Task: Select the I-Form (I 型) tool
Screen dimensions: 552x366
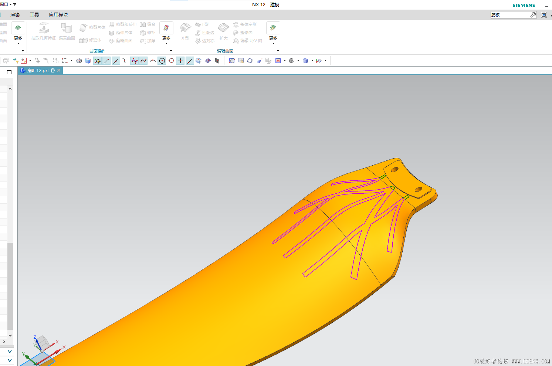Action: pos(202,24)
